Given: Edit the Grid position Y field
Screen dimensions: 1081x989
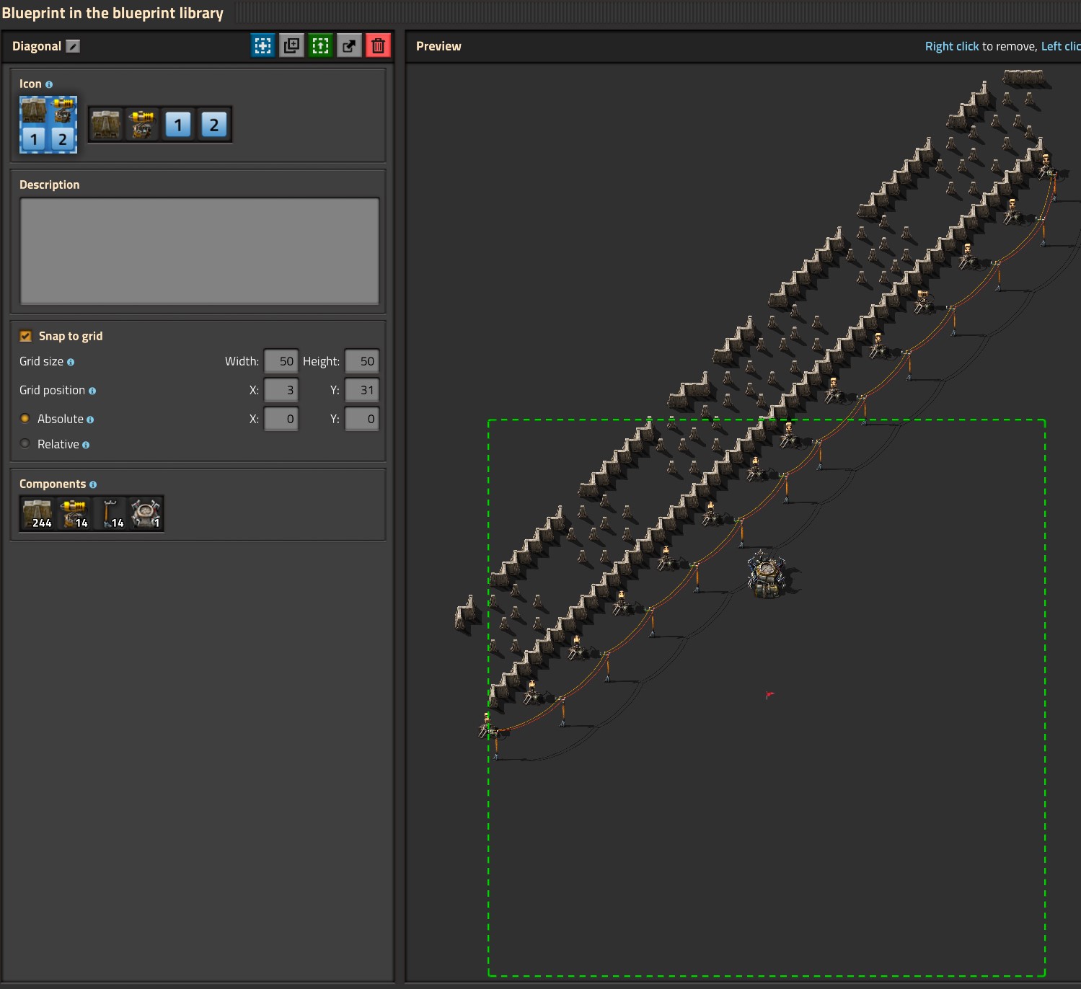Looking at the screenshot, I should click(x=362, y=390).
